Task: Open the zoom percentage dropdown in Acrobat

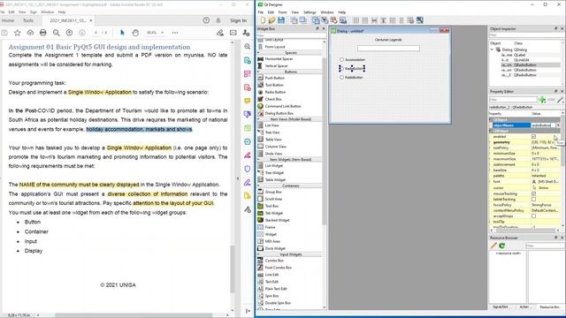Action: pyautogui.click(x=162, y=33)
